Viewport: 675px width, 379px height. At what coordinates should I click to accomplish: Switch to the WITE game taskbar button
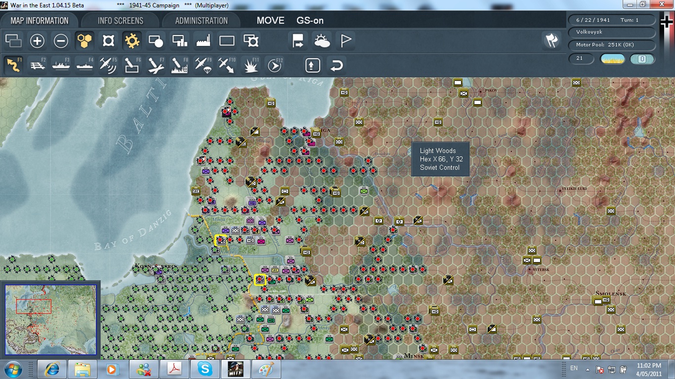235,369
